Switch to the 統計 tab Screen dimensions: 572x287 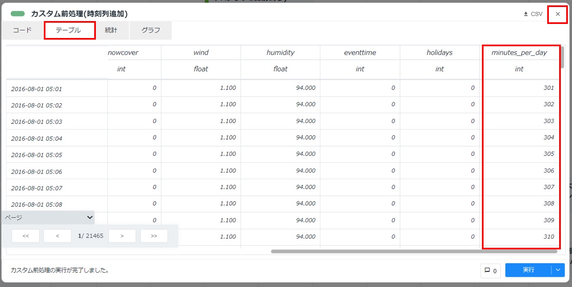(111, 30)
